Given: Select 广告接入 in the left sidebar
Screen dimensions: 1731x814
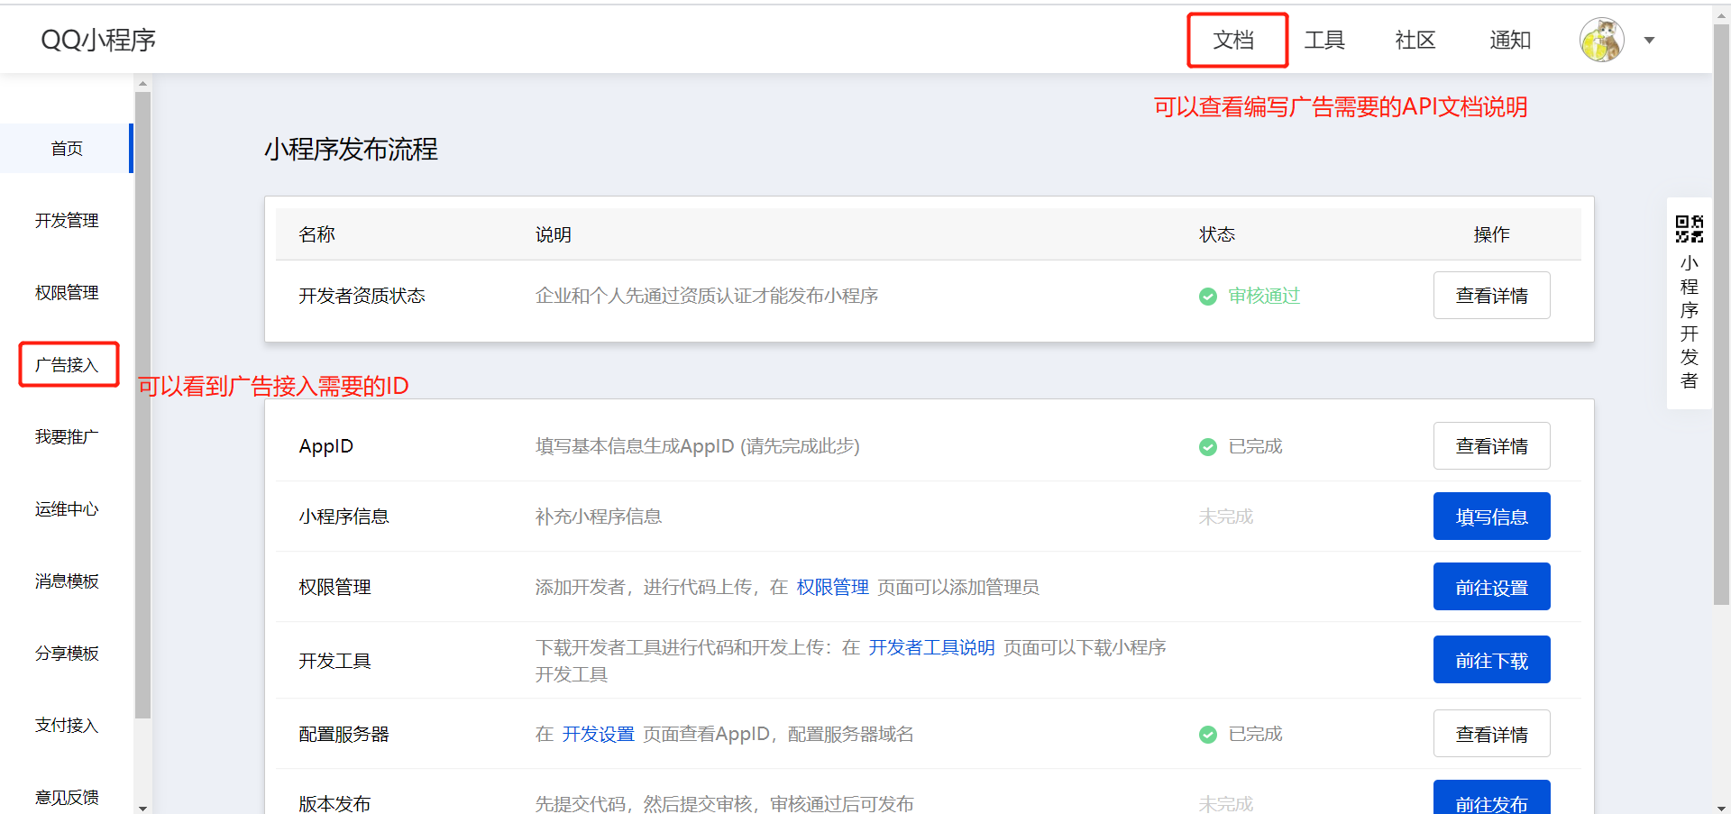Looking at the screenshot, I should point(67,365).
